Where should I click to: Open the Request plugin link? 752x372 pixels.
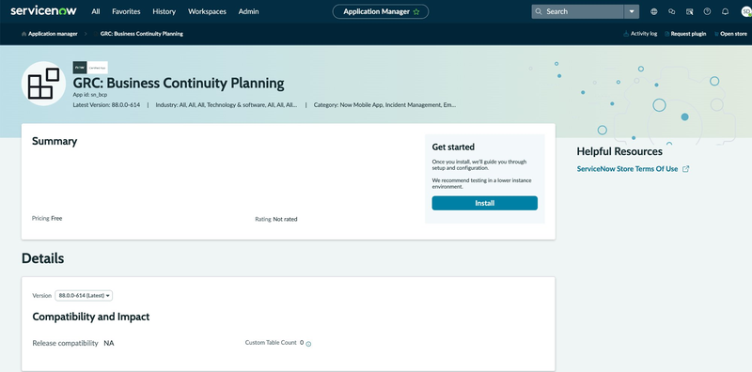[x=688, y=34]
